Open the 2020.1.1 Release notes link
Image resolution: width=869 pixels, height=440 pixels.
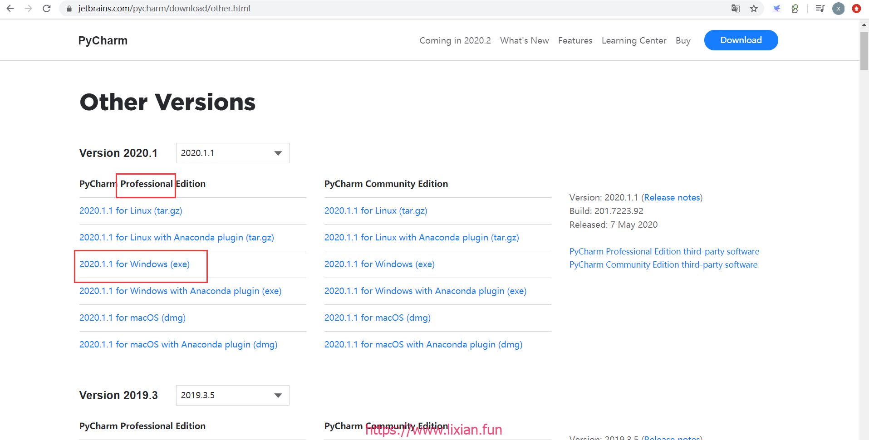point(672,197)
